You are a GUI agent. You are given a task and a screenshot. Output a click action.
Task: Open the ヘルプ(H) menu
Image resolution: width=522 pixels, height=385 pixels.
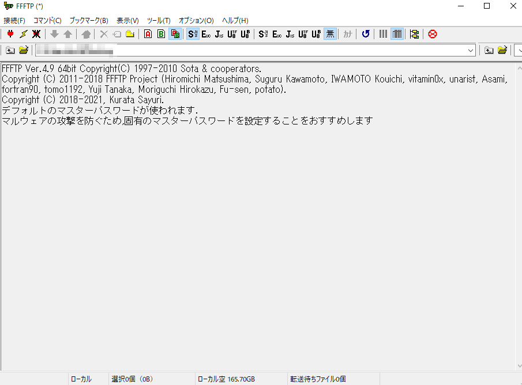click(235, 21)
